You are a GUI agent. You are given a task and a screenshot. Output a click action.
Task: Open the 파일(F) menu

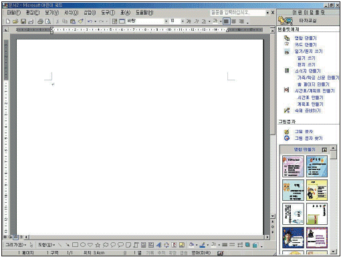point(13,13)
